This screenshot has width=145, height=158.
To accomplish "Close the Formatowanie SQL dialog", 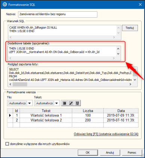I will click(140, 5).
